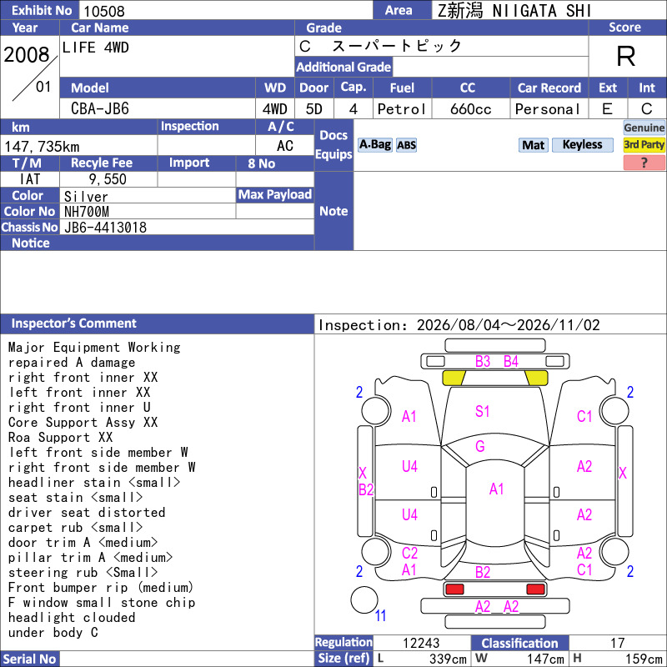Viewport: 667px width, 667px height.
Task: Click exhibit number 10508
Action: coord(104,11)
